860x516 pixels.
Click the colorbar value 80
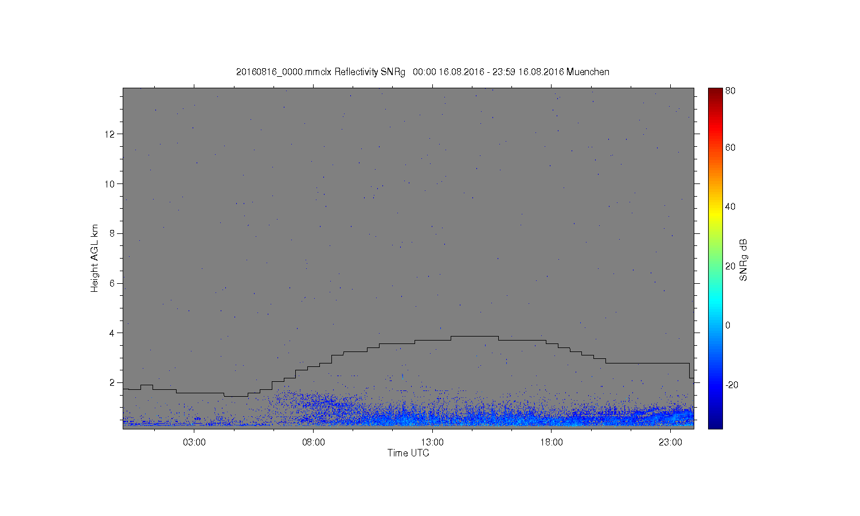coord(730,91)
